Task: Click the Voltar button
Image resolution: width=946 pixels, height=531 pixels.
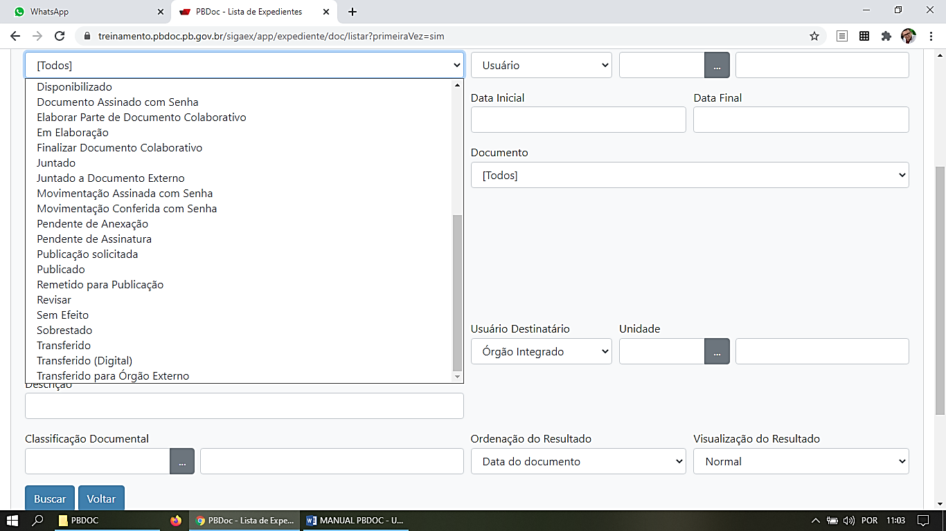Action: point(101,499)
